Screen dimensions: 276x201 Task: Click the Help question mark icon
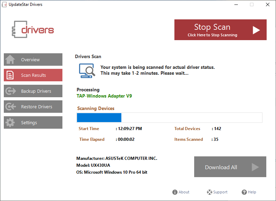244,192
